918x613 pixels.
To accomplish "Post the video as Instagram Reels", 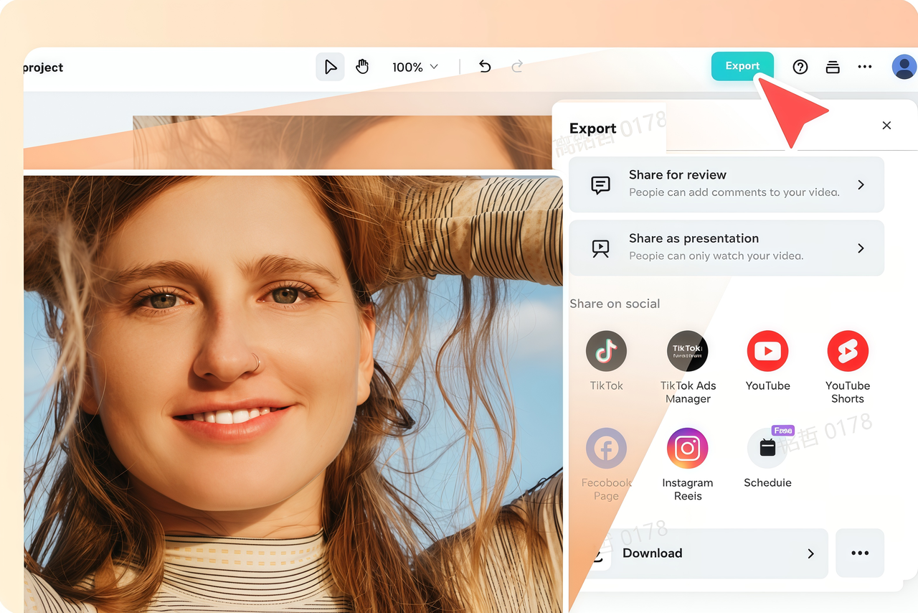I will (687, 448).
